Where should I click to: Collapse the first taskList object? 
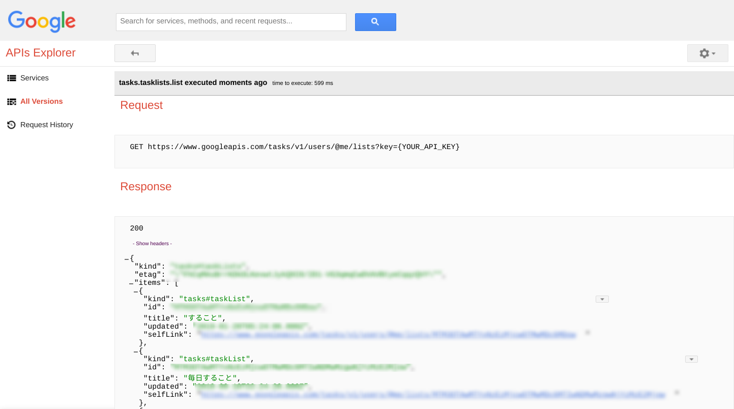(135, 291)
